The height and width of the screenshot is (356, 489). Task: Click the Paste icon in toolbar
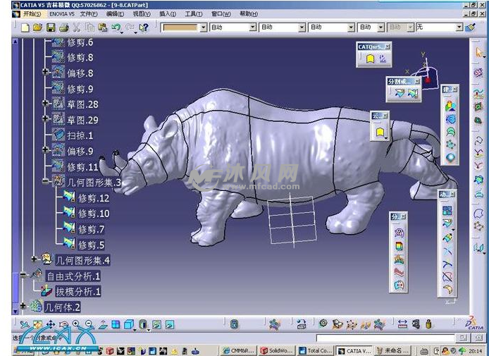click(103, 27)
